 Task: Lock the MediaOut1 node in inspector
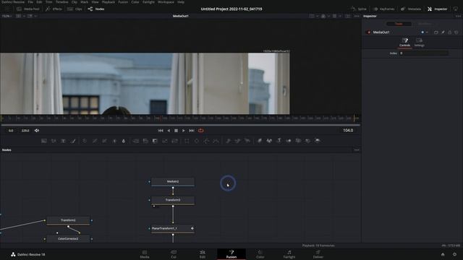(450, 32)
